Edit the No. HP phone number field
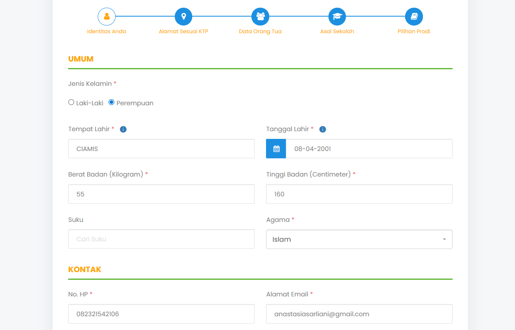The image size is (515, 330). coord(161,314)
